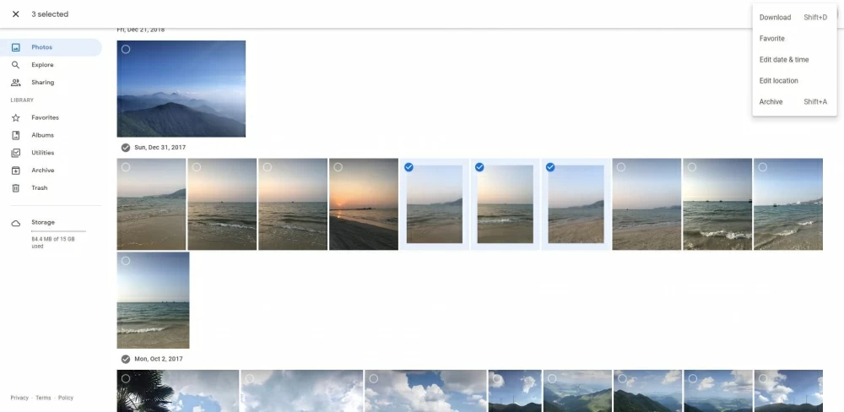Click the Storage cloud icon
Image resolution: width=844 pixels, height=412 pixels.
point(15,223)
